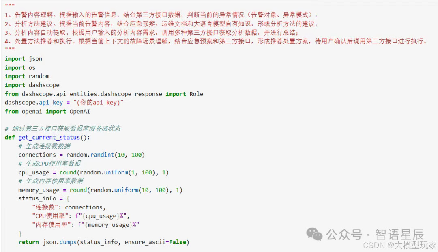Screen dimensions: 438x252
Task: Click docstring line '3、分析内容自动提取'
Action: point(152,32)
